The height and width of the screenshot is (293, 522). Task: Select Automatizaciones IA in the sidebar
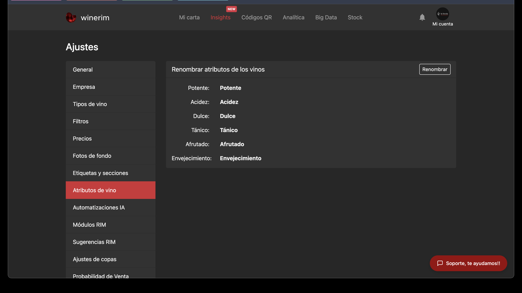click(111, 208)
